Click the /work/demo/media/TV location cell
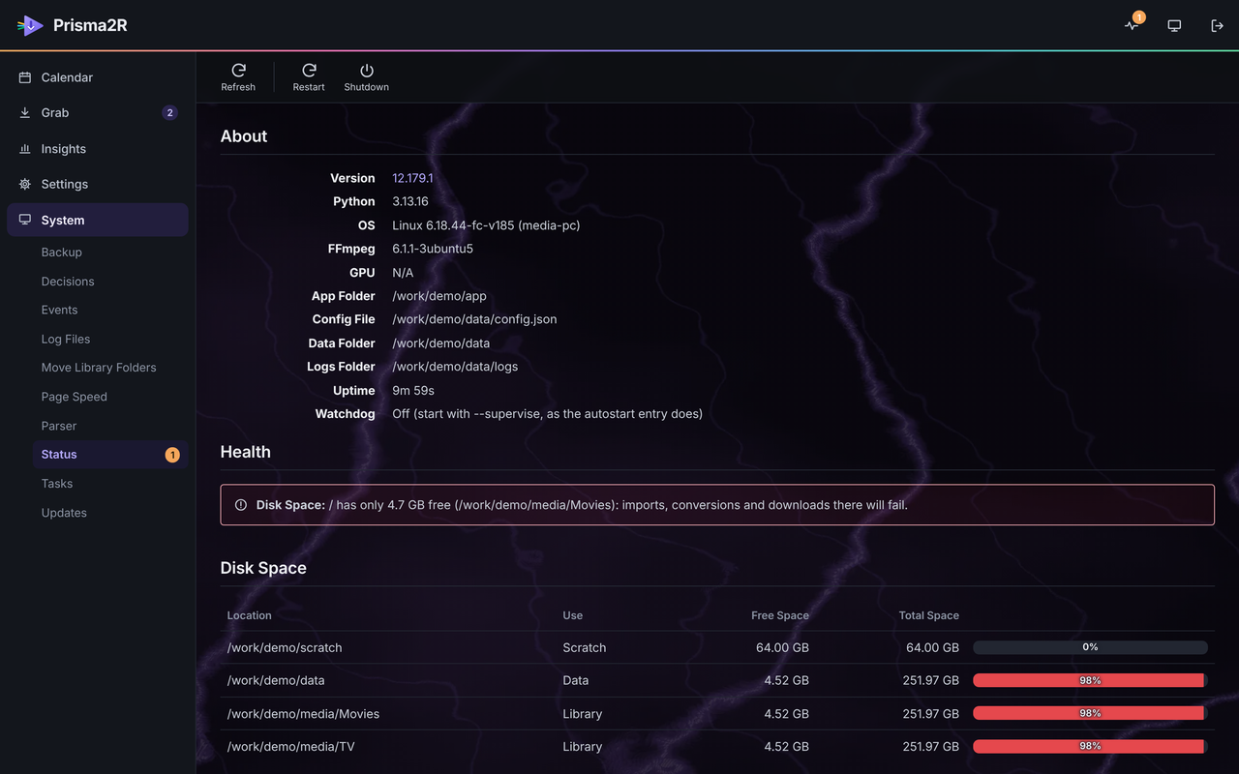 [291, 747]
